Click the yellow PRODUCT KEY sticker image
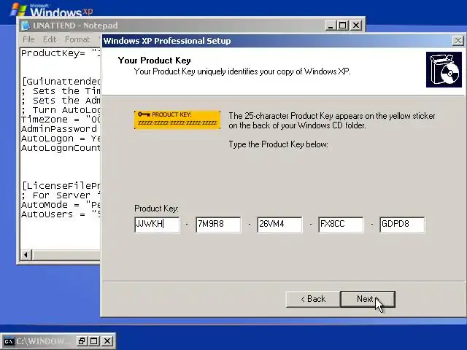Viewport: 467px width, 350px height. [x=177, y=120]
